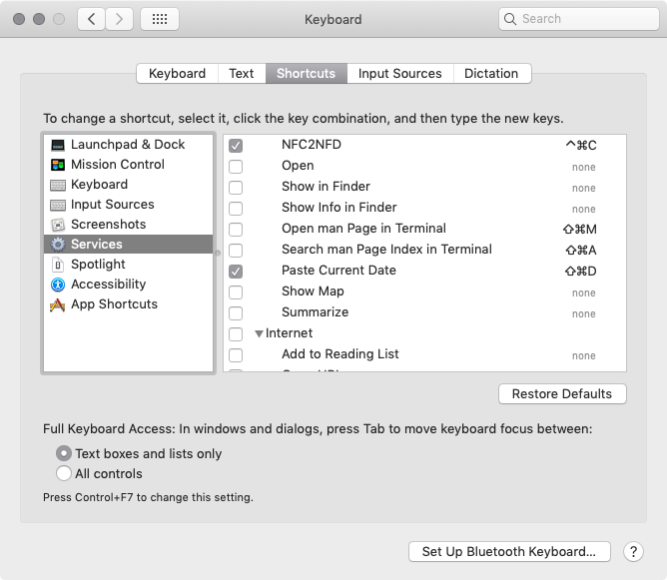
Task: Click the Launchpad & Dock icon
Action: pyautogui.click(x=58, y=145)
